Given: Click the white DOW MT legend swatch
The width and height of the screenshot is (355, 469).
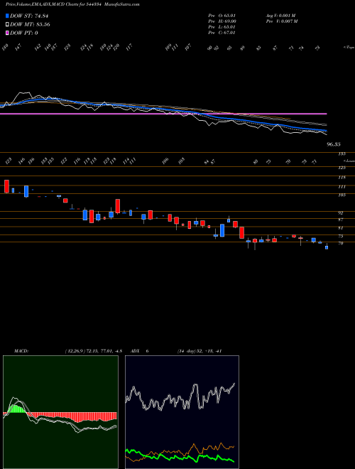Looking at the screenshot, I should 7,25.
